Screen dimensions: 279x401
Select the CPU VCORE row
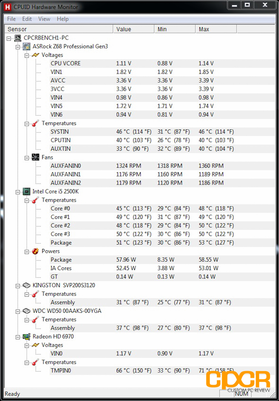[x=162, y=63]
